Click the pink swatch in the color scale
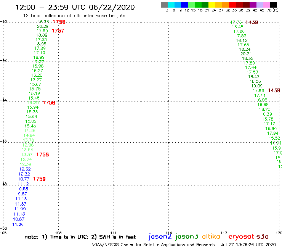 [266, 5]
